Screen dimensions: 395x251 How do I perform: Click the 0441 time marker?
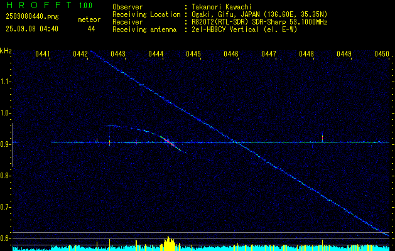pos(42,54)
